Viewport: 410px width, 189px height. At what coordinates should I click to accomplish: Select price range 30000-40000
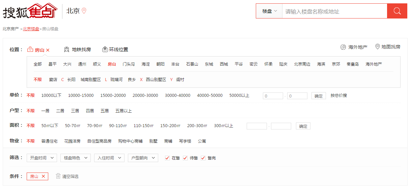click(177, 96)
